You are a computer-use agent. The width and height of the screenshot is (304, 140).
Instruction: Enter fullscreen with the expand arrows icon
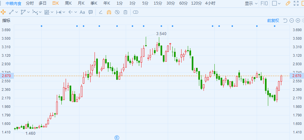(296, 3)
